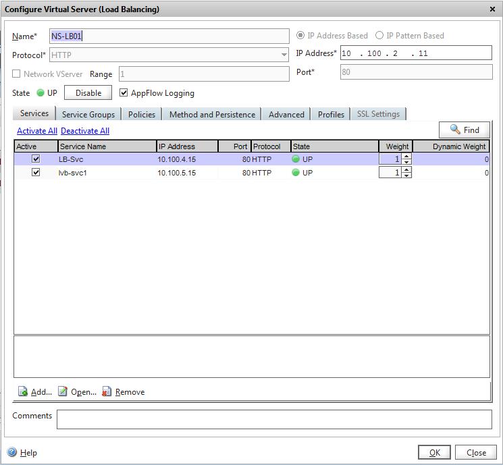Uncheck Active box for lvb-svc1
The width and height of the screenshot is (503, 465).
click(36, 172)
